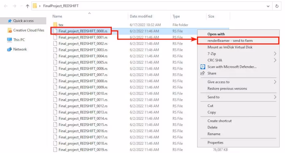The image size is (285, 153).
Task: Click the Share icon in context menu
Action: coord(203,73)
